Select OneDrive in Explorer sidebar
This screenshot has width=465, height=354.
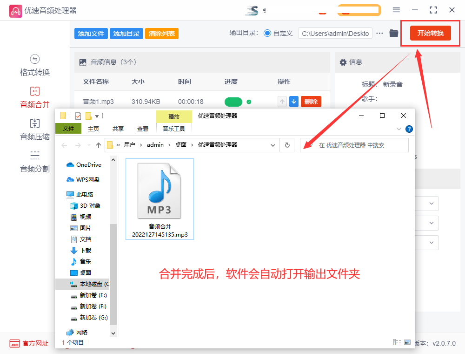coord(84,164)
